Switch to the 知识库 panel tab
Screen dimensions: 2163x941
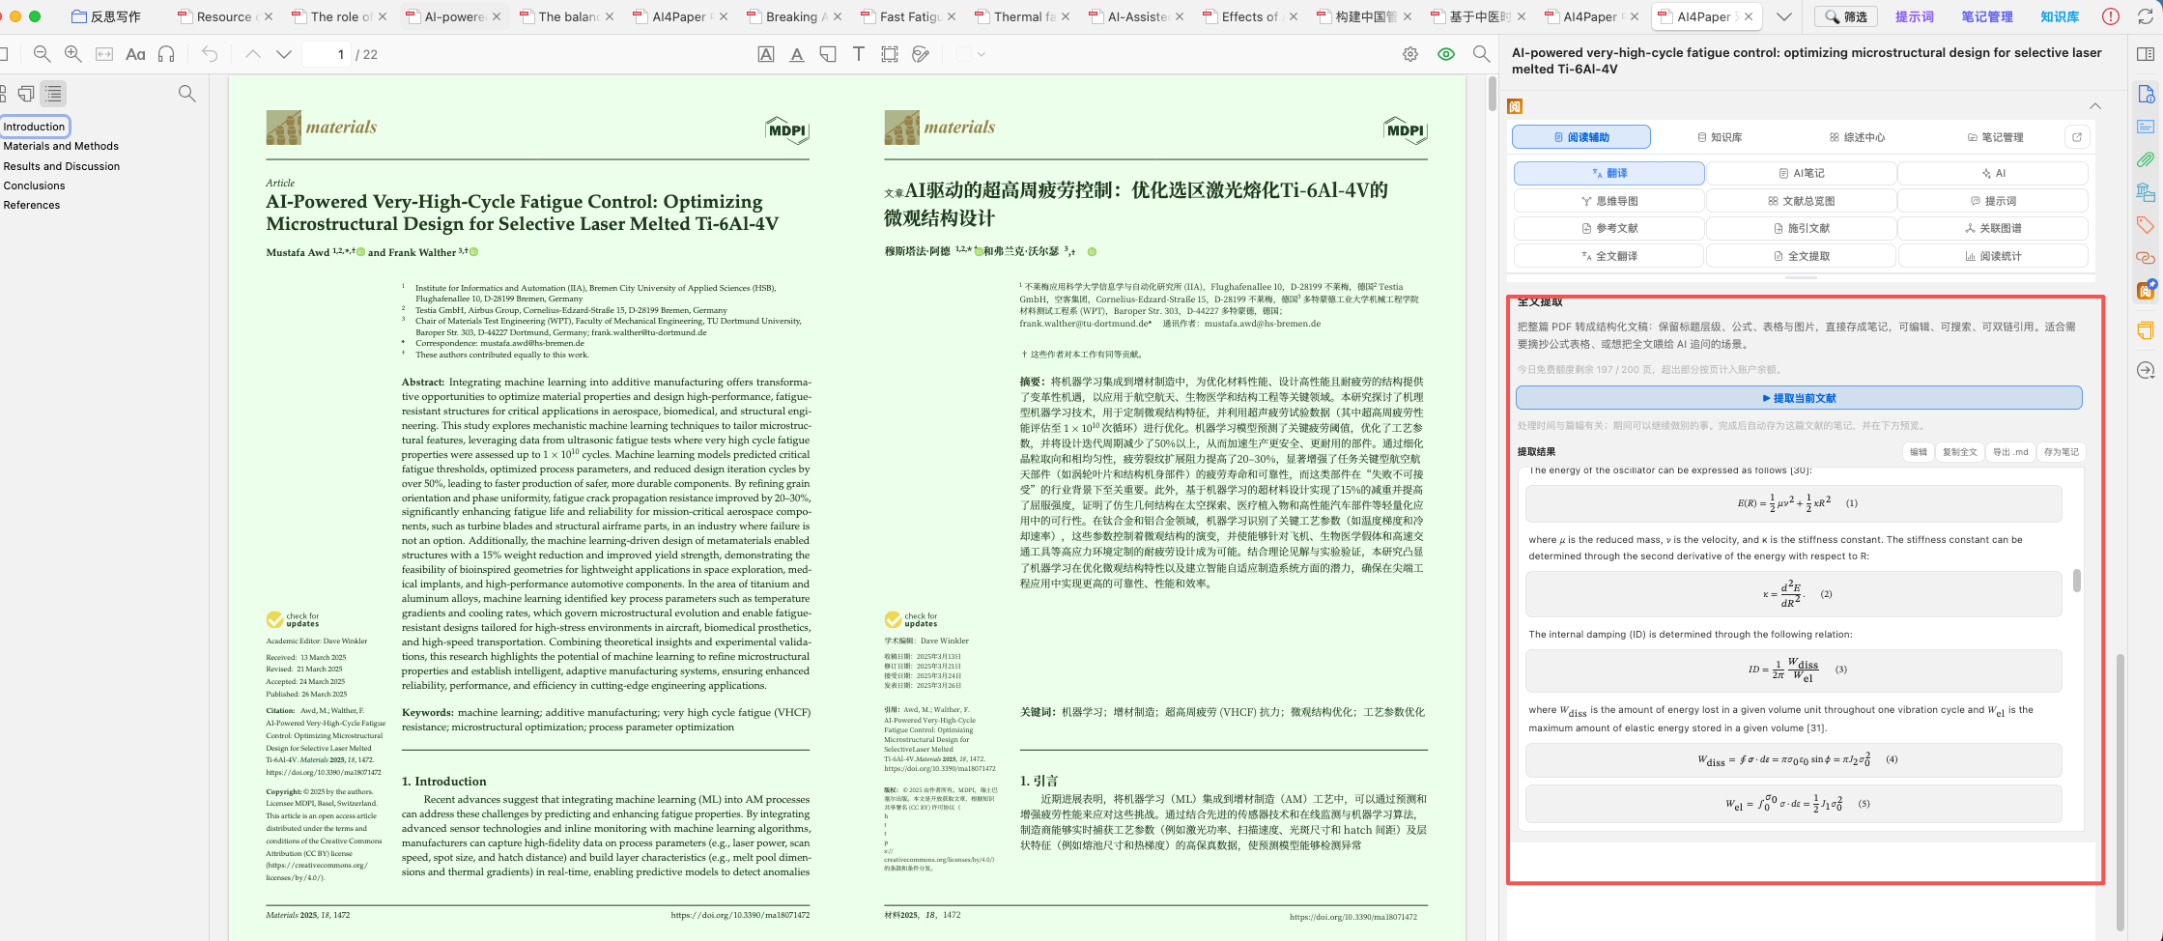(x=1720, y=137)
